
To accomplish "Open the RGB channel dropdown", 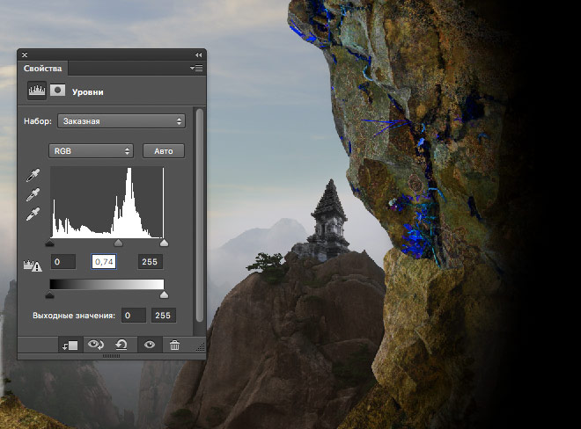I will (91, 151).
